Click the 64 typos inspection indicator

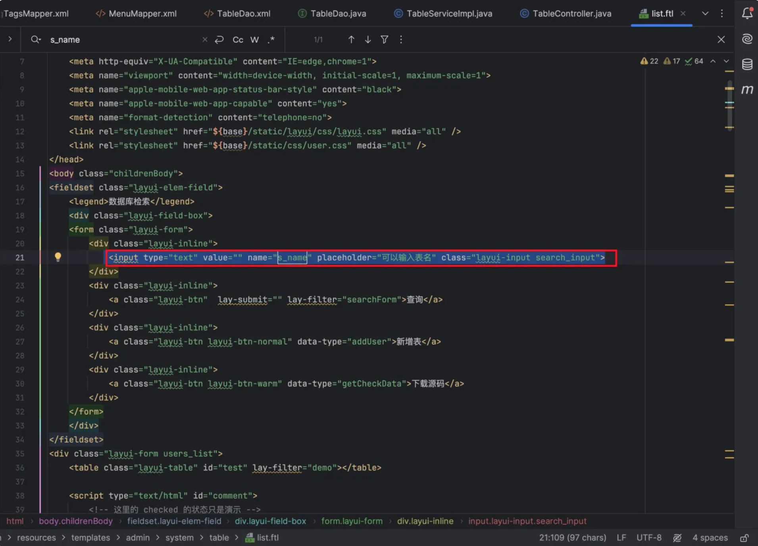(x=694, y=61)
